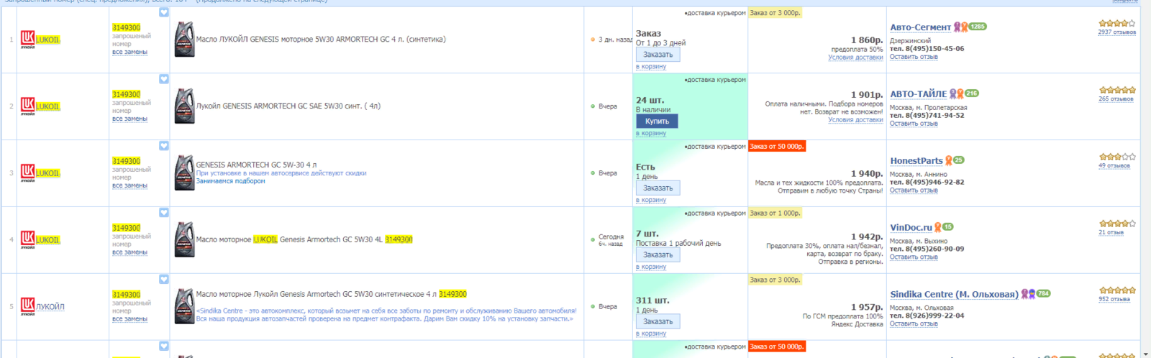The image size is (1151, 358).
Task: Click star rating above 952 отзыва
Action: pyautogui.click(x=1117, y=290)
